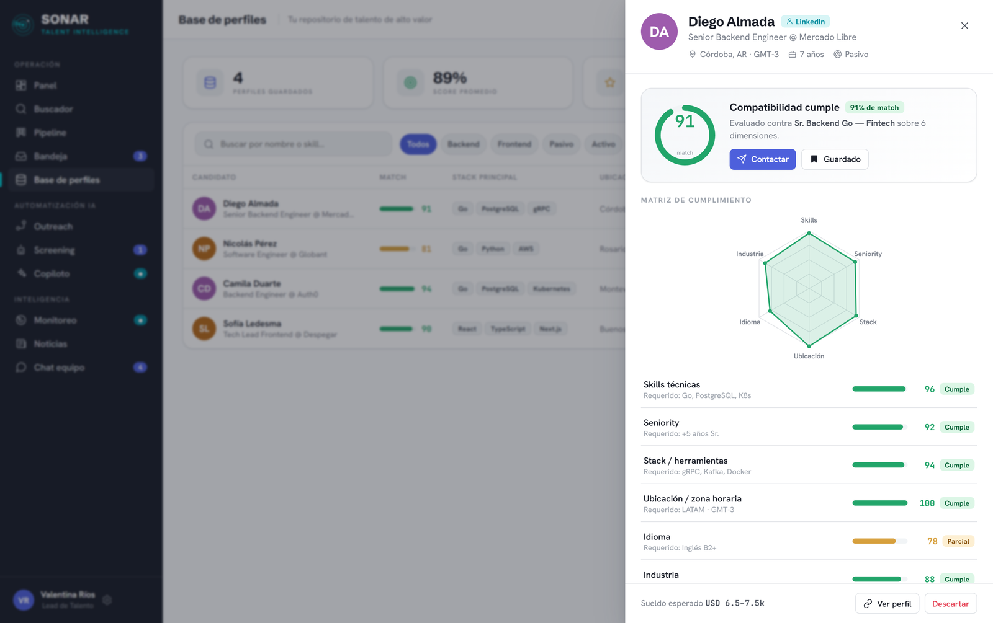Screen dimensions: 993x623
Task: Select the Pasivo filter chip
Action: tap(561, 144)
